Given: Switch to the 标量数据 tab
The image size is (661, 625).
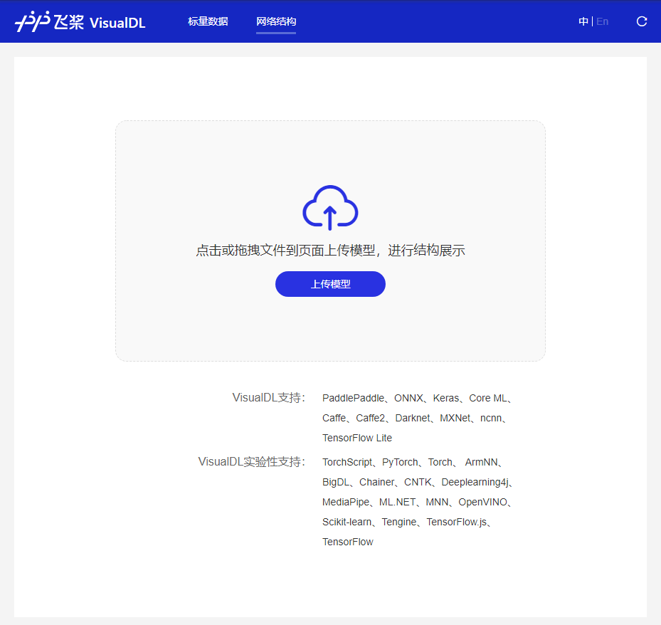Looking at the screenshot, I should 207,22.
